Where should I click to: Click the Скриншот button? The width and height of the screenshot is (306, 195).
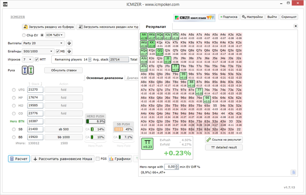pyautogui.click(x=289, y=17)
